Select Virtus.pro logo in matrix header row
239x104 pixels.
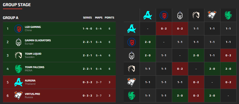tap(212, 15)
